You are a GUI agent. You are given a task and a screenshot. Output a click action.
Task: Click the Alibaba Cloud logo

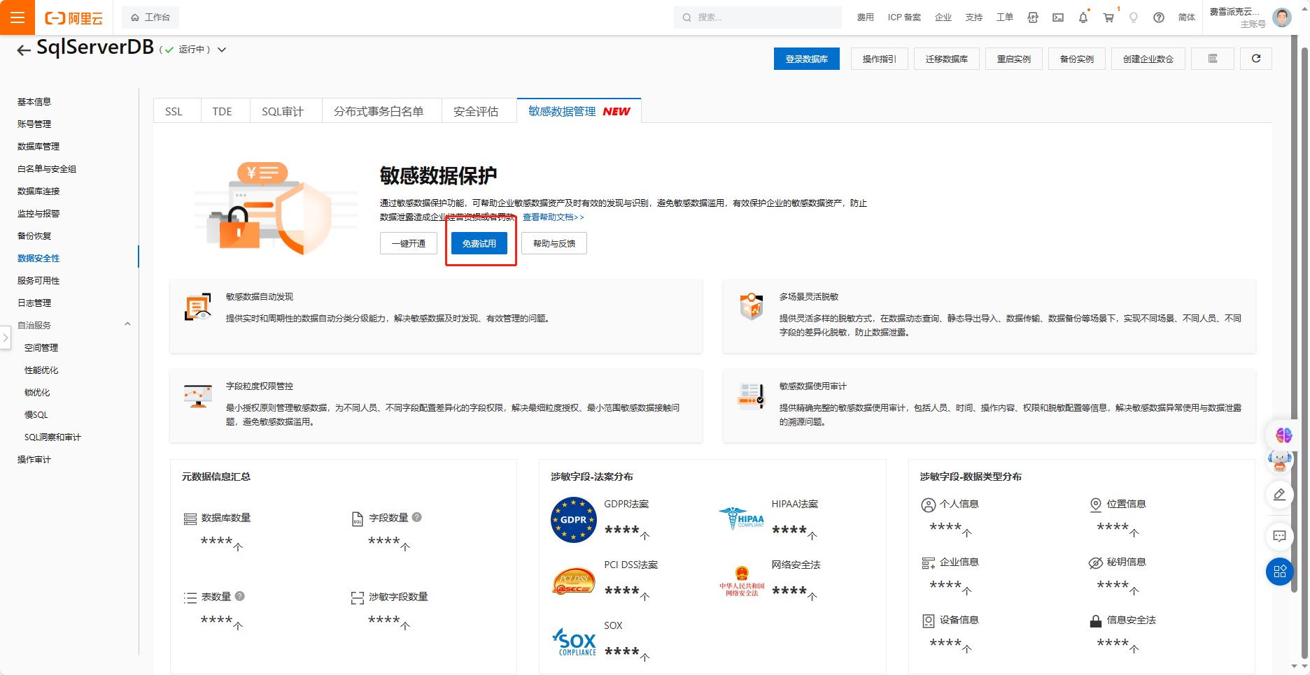pyautogui.click(x=73, y=18)
